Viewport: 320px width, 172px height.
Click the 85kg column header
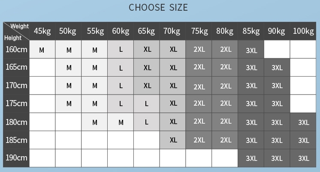point(251,31)
